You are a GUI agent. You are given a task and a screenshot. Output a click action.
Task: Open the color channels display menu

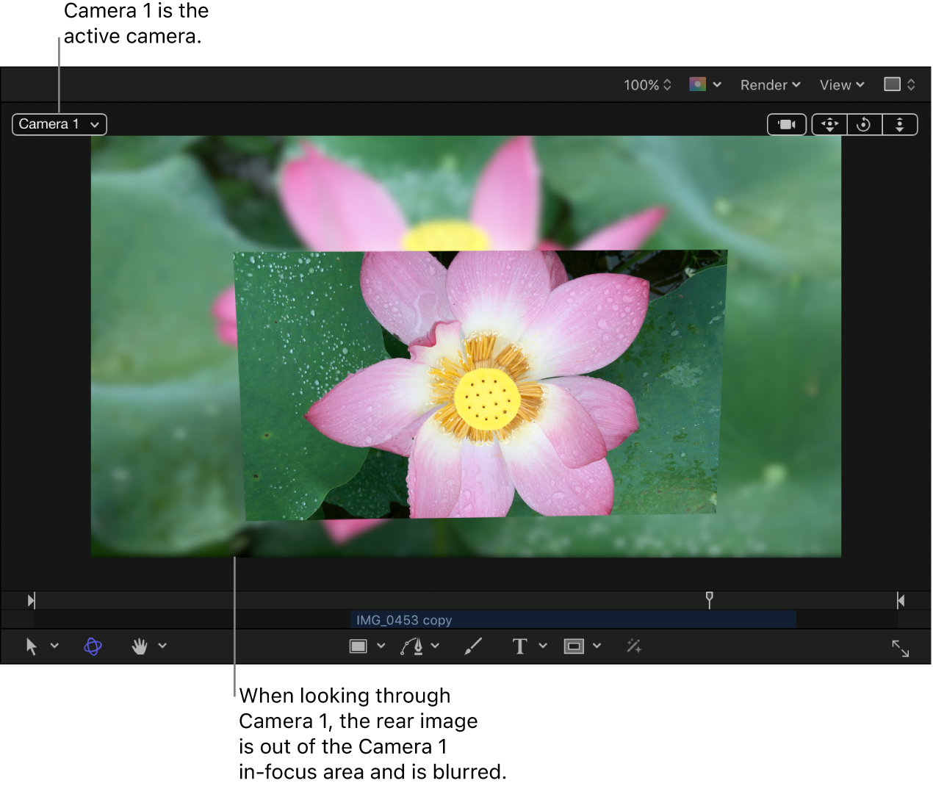[704, 84]
